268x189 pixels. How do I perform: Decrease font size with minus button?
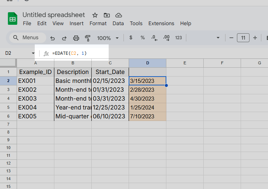[231, 38]
